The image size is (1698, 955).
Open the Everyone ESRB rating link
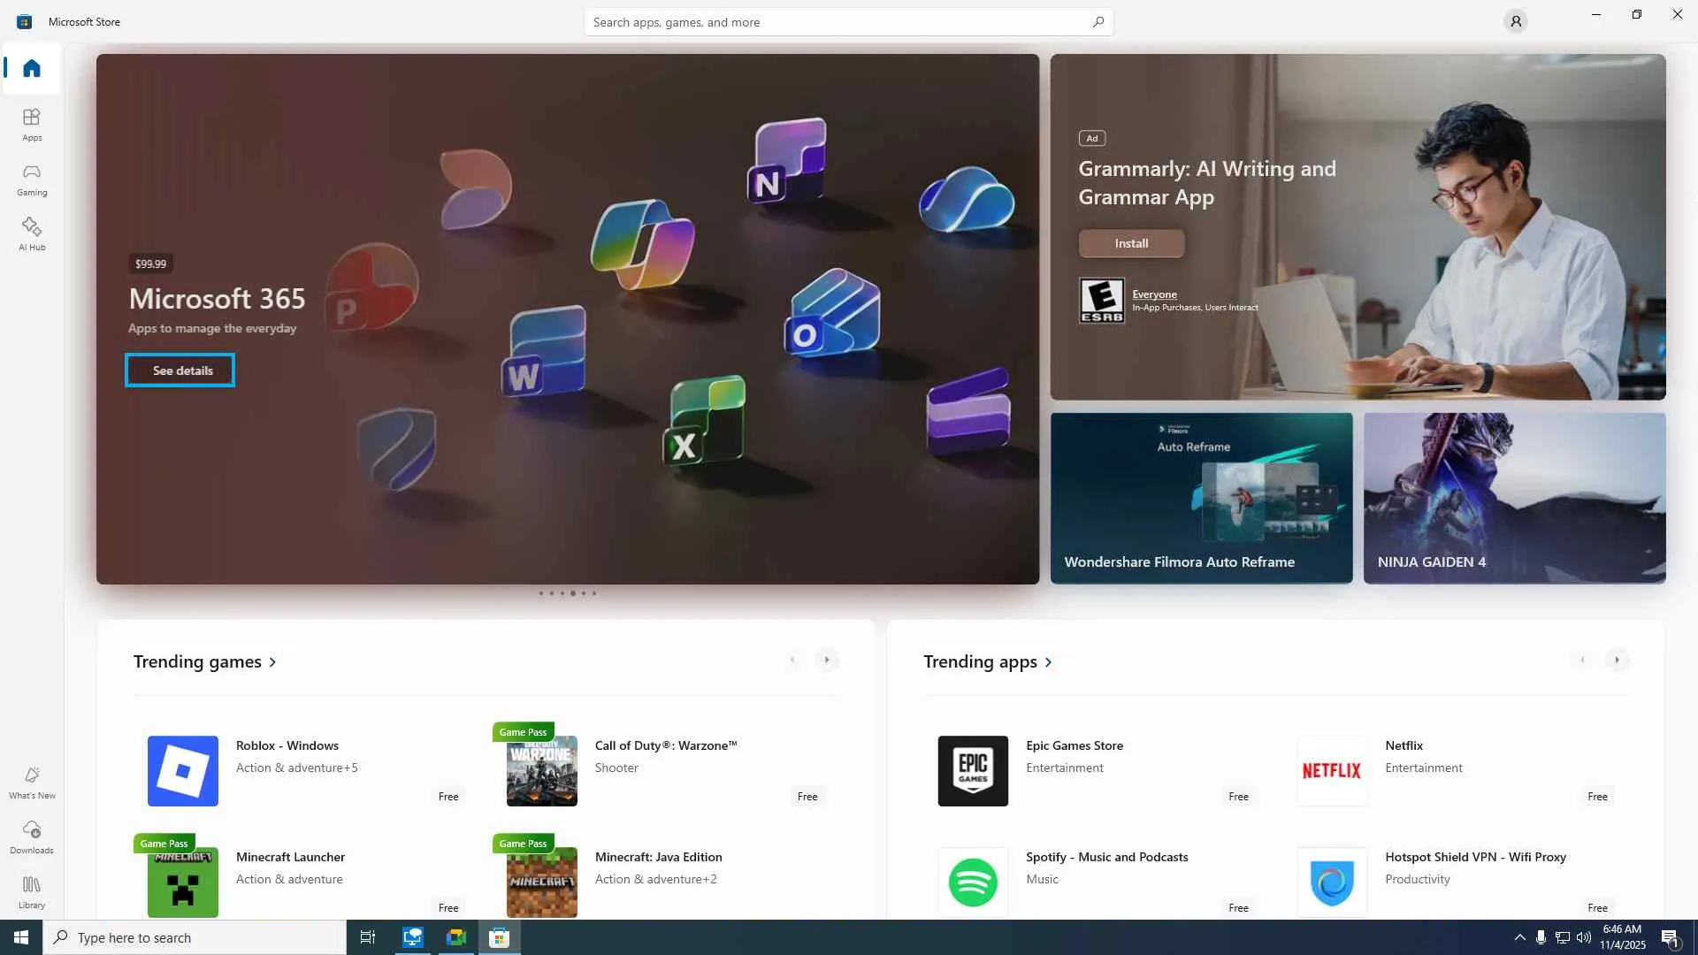pyautogui.click(x=1154, y=294)
